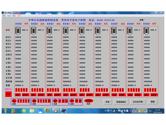Click the 数据 button

[152, 102]
